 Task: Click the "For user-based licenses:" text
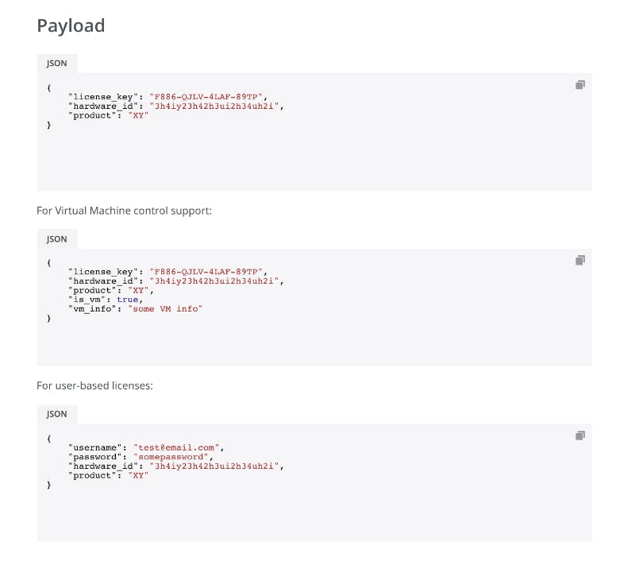click(94, 385)
